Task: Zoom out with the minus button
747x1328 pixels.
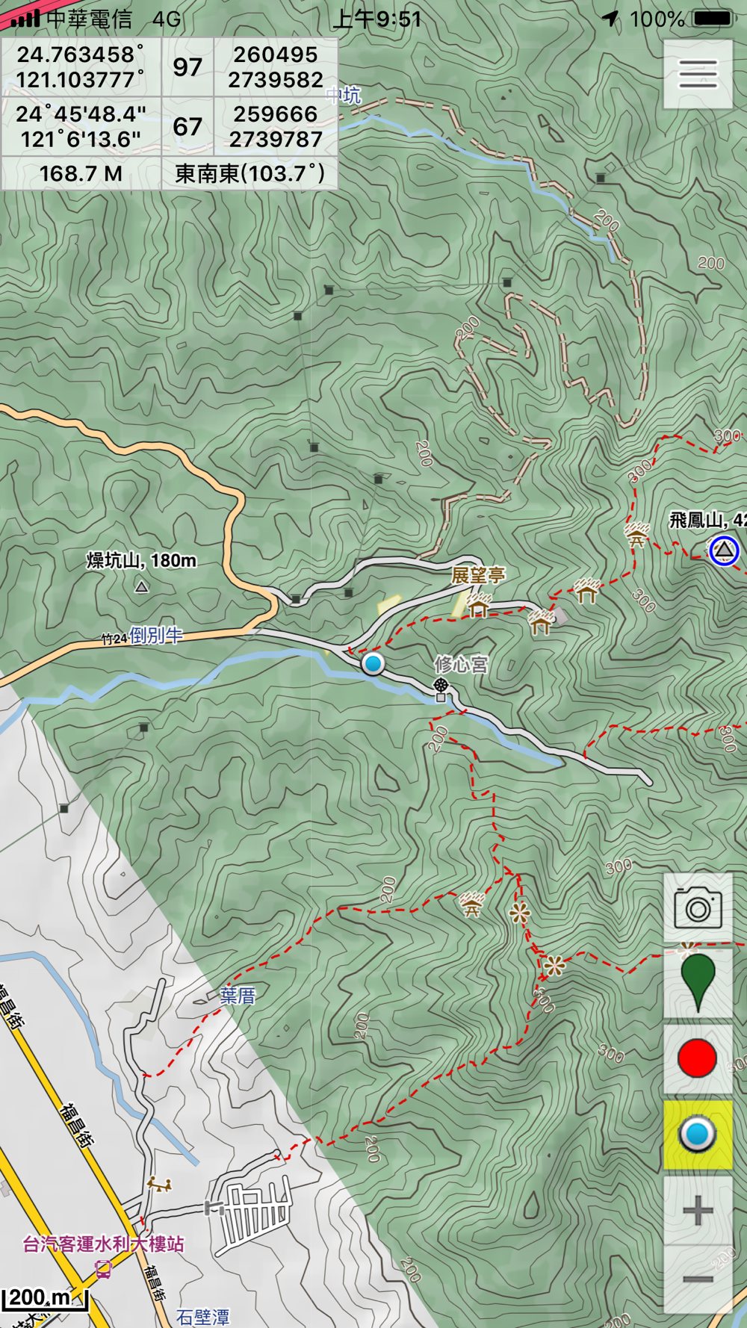Action: click(698, 1279)
